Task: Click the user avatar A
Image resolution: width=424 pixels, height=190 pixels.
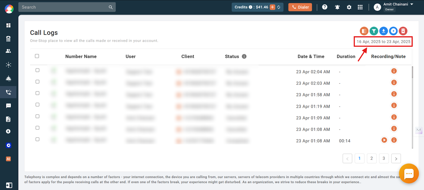Action: click(377, 7)
